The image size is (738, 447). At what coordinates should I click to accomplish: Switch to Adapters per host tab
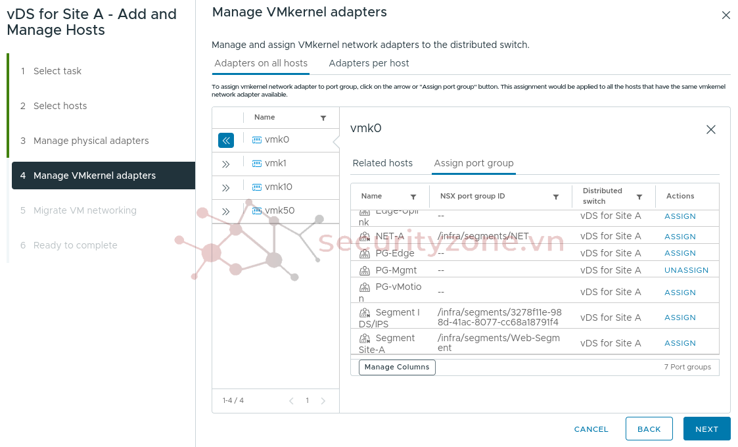(x=369, y=63)
